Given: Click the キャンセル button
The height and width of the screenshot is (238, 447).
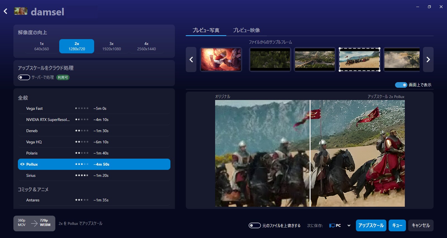Looking at the screenshot, I should [421, 225].
